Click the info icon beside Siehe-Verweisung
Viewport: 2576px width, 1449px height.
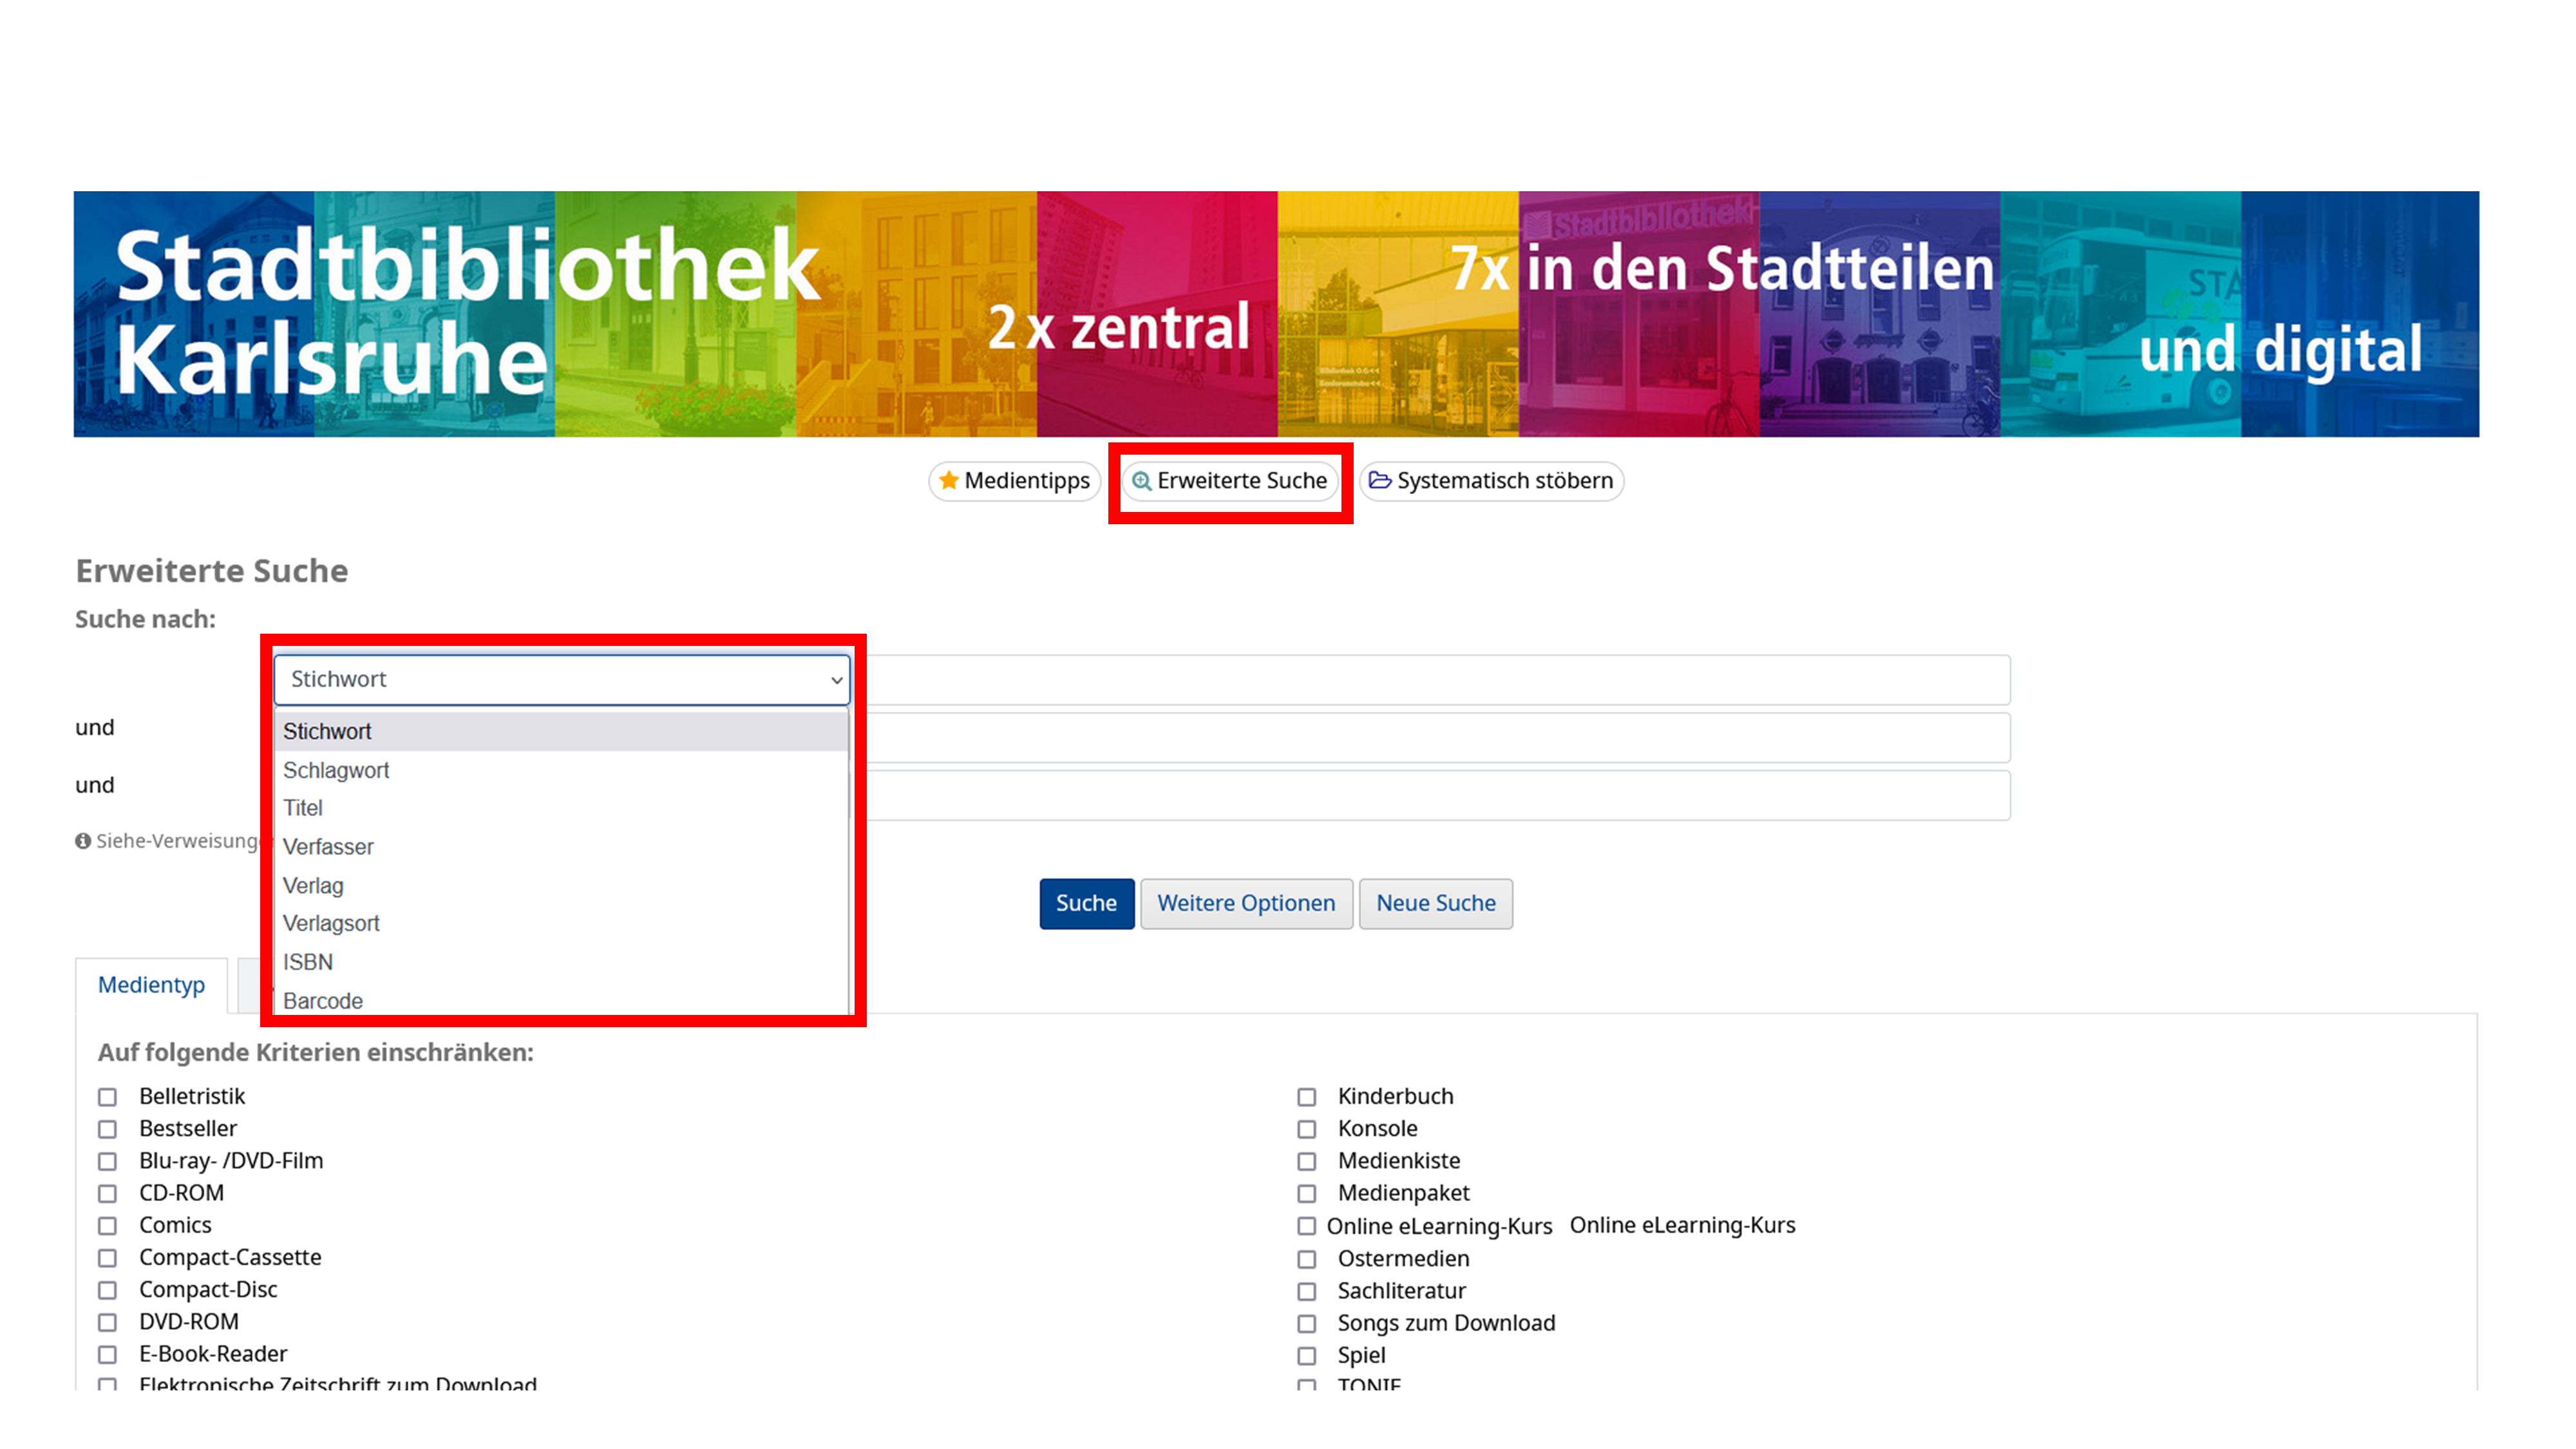tap(83, 841)
